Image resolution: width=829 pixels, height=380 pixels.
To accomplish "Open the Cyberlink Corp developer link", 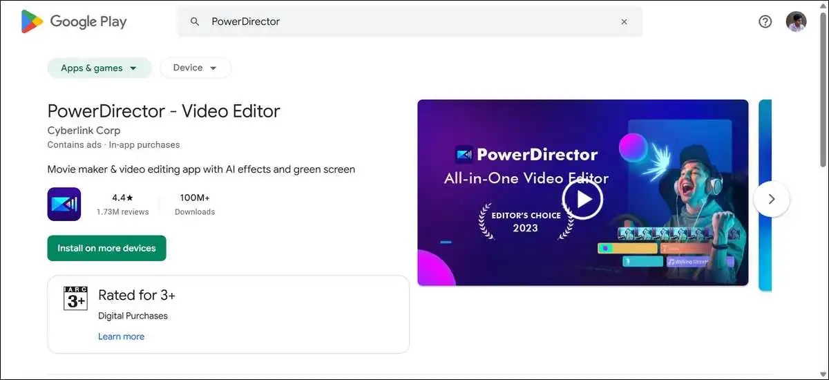I will point(84,130).
